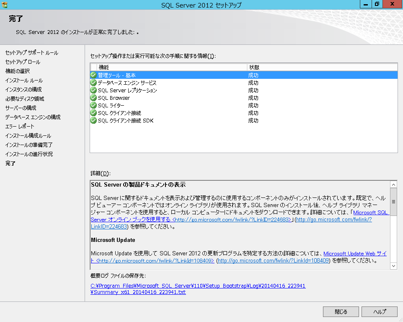Open the Summary log file path link
Viewport: 403px width, 322px height.
(x=198, y=289)
